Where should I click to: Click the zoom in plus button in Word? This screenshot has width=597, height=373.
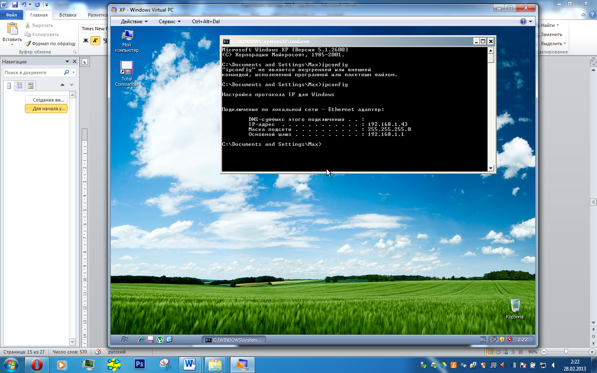[x=592, y=352]
